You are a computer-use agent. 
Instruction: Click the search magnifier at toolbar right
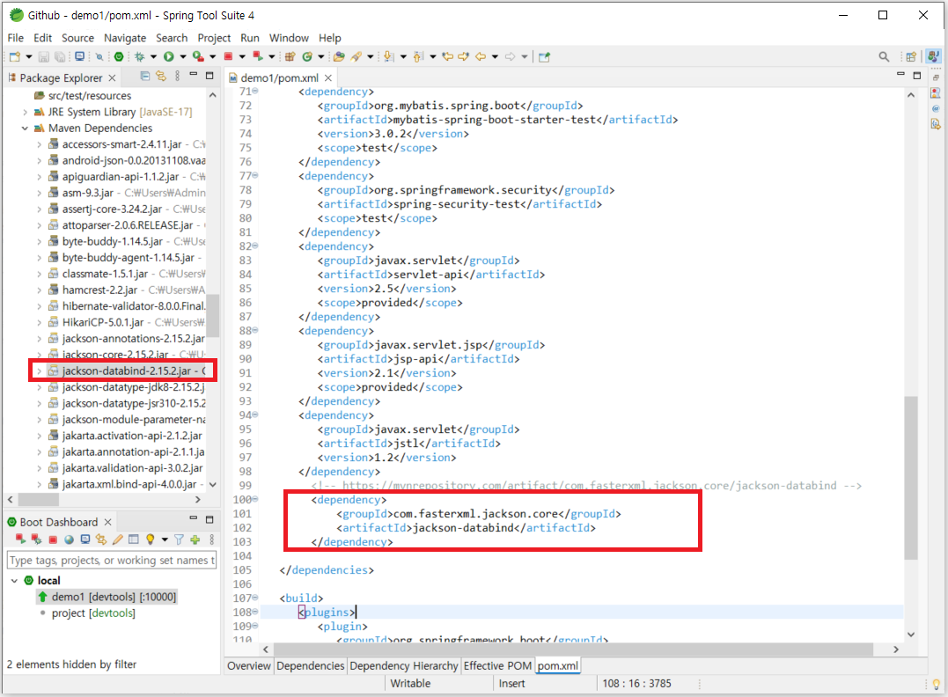coord(884,57)
